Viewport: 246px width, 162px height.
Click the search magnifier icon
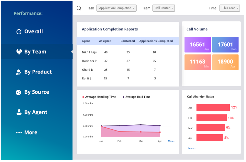[79, 8]
